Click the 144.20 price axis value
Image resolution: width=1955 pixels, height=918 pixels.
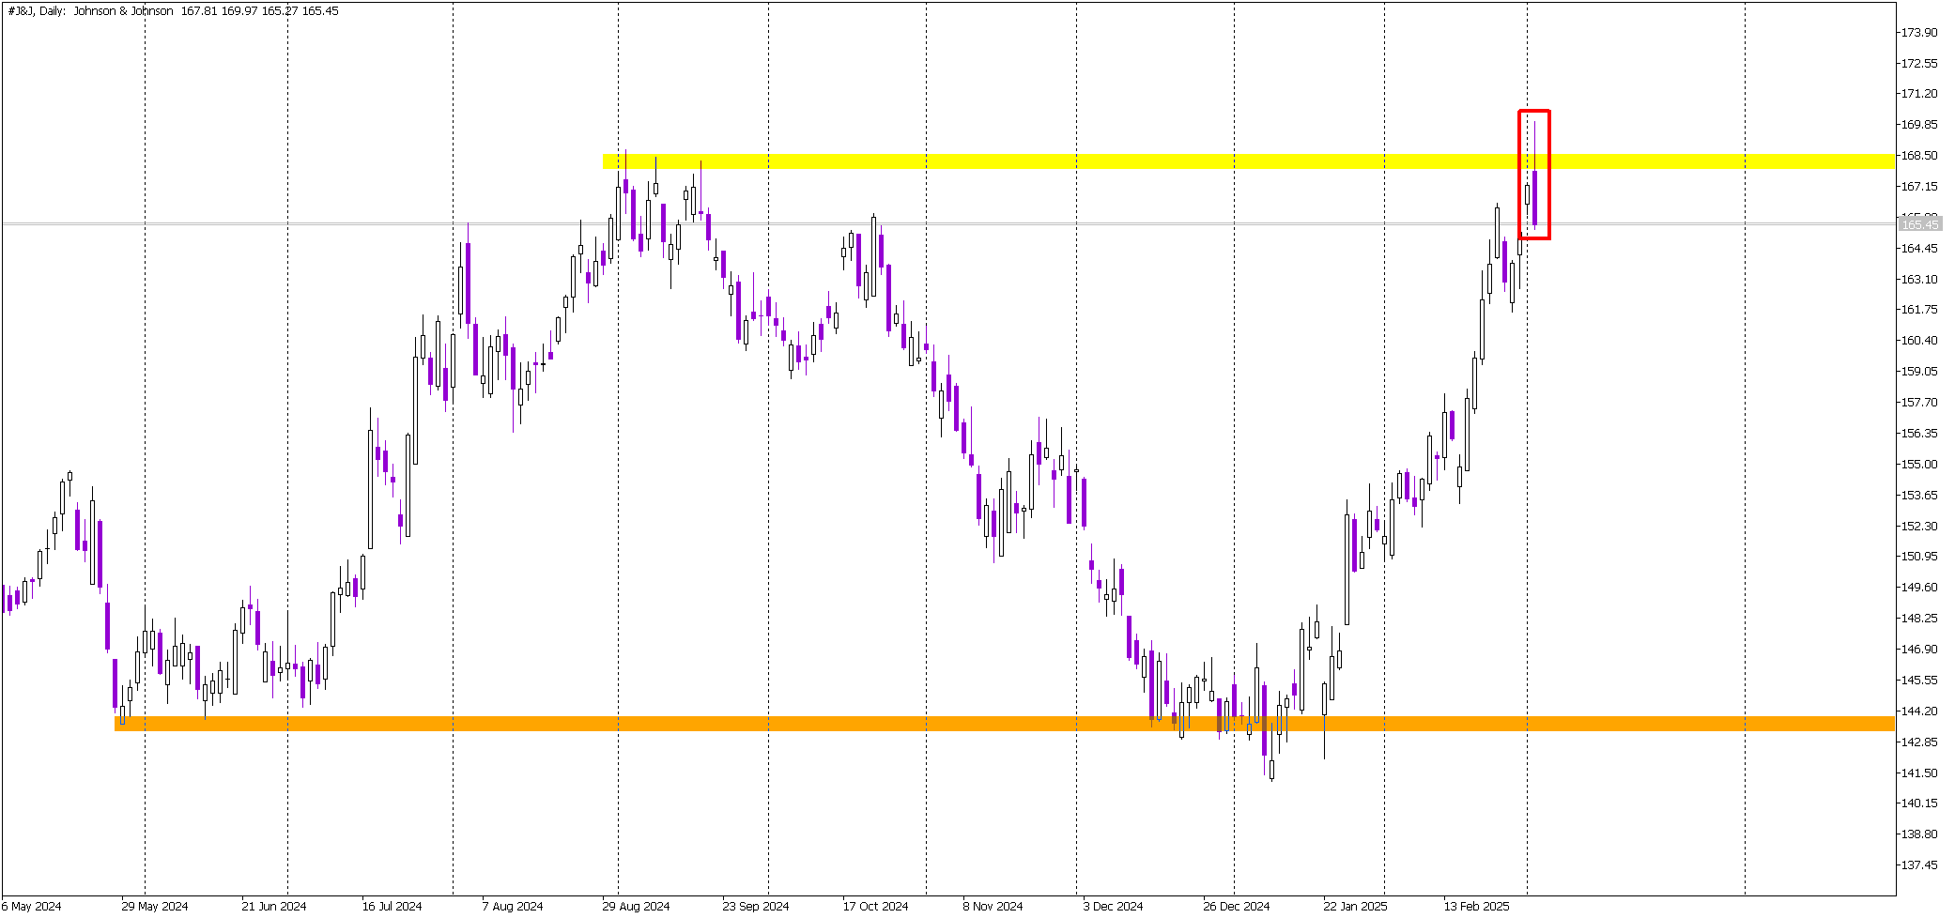pyautogui.click(x=1919, y=711)
